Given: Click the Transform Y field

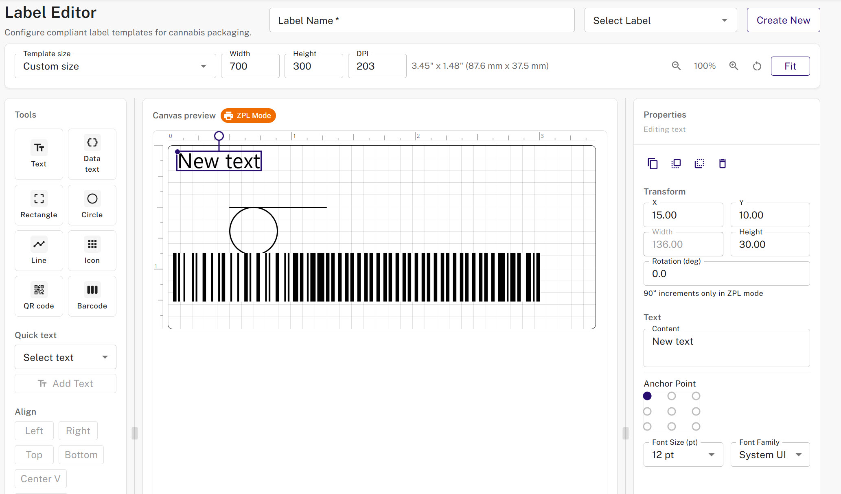Looking at the screenshot, I should pos(770,215).
